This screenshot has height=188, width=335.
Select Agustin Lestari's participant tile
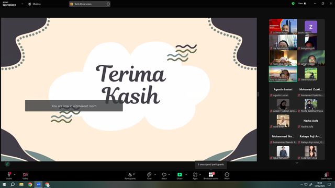pyautogui.click(x=283, y=89)
